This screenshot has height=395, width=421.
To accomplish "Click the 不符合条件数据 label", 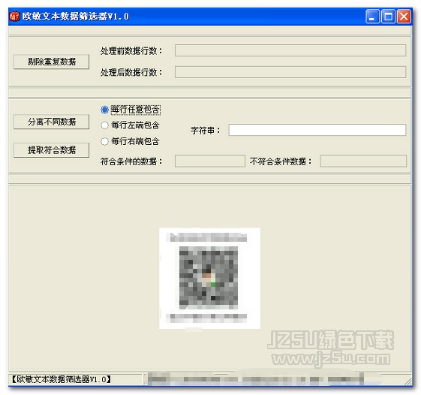I will [281, 161].
